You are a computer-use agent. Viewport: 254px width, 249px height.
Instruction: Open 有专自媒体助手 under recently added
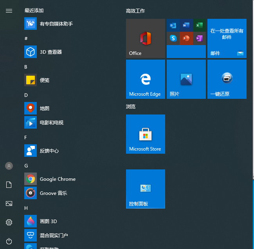[56, 24]
